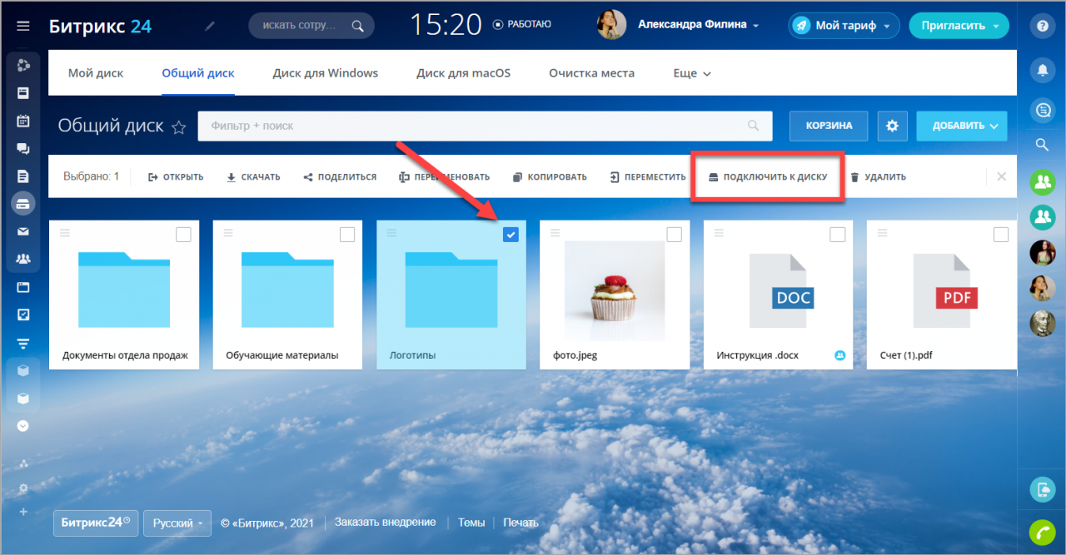This screenshot has height=555, width=1066.
Task: Switch to the Мой диск tab
Action: [96, 73]
